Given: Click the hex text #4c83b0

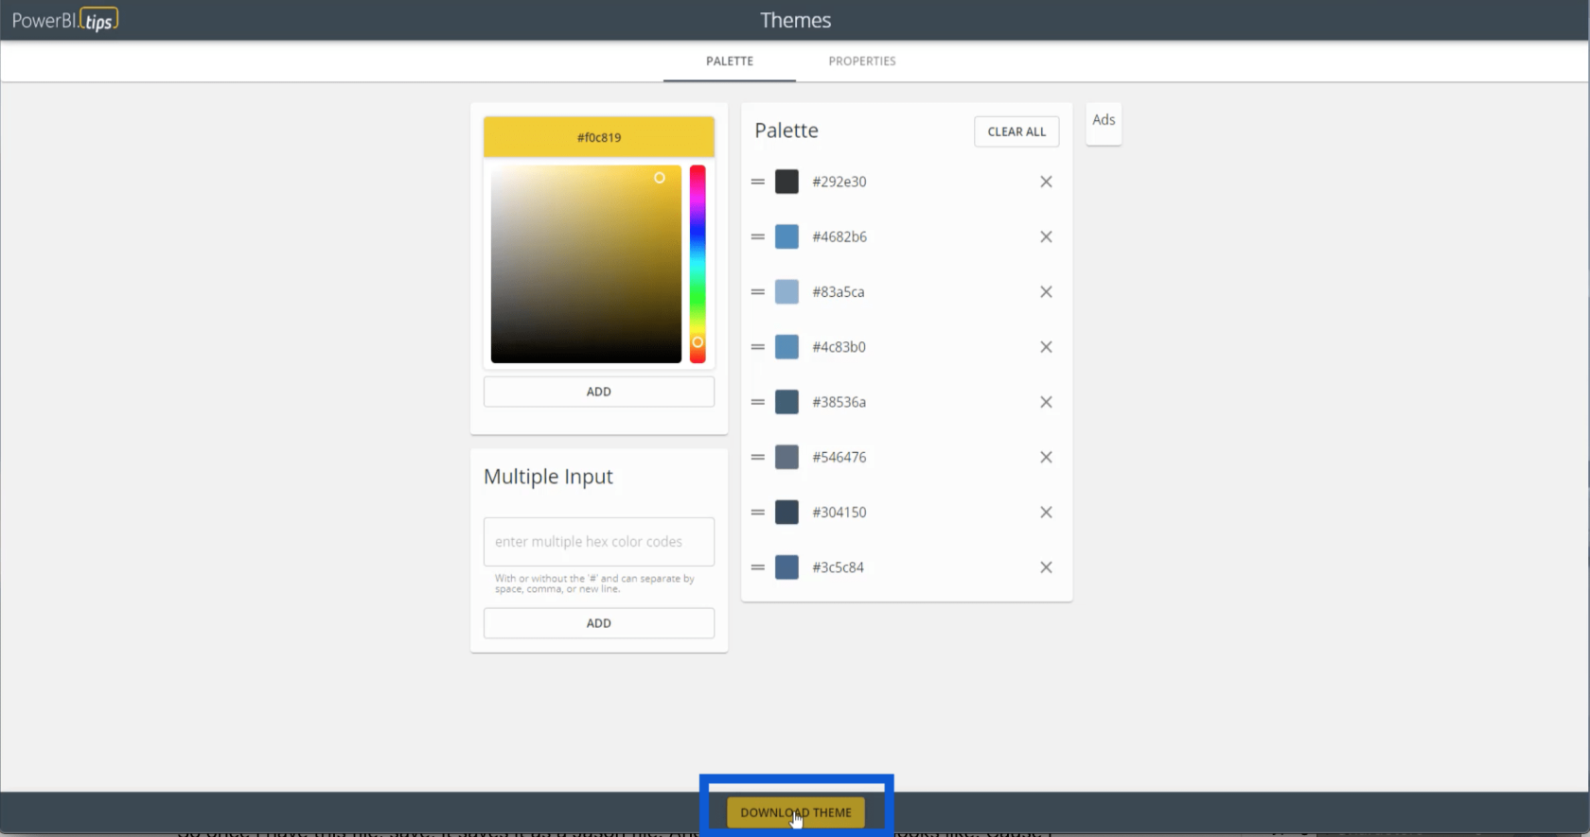Looking at the screenshot, I should pyautogui.click(x=839, y=347).
